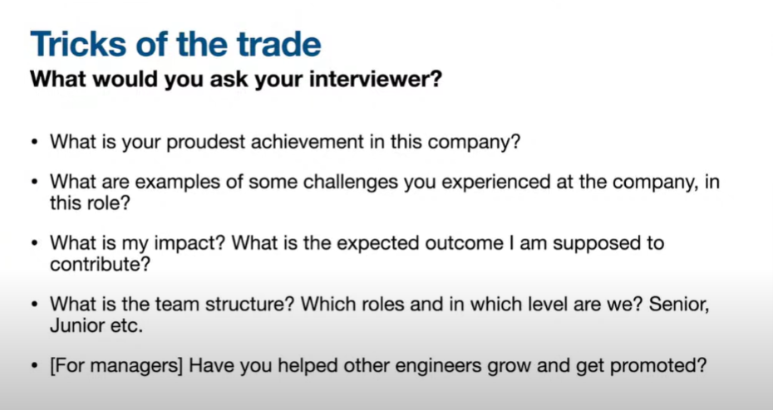
Task: Click the line starting "What is my impact?"
Action: (x=357, y=243)
